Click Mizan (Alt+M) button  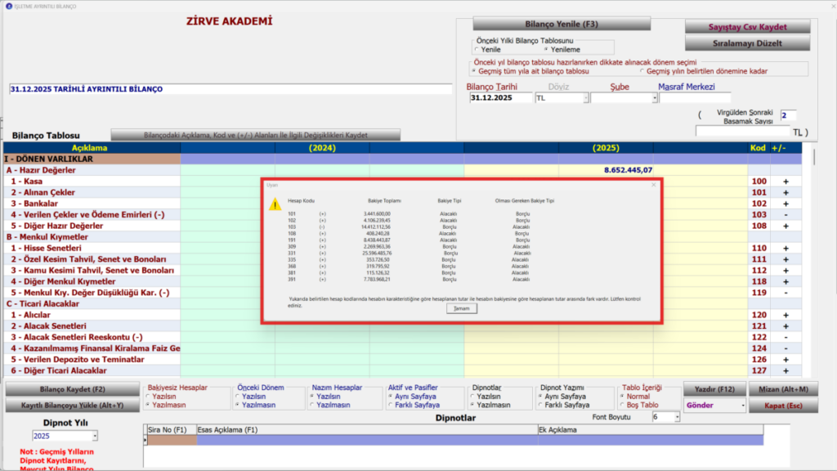point(783,389)
